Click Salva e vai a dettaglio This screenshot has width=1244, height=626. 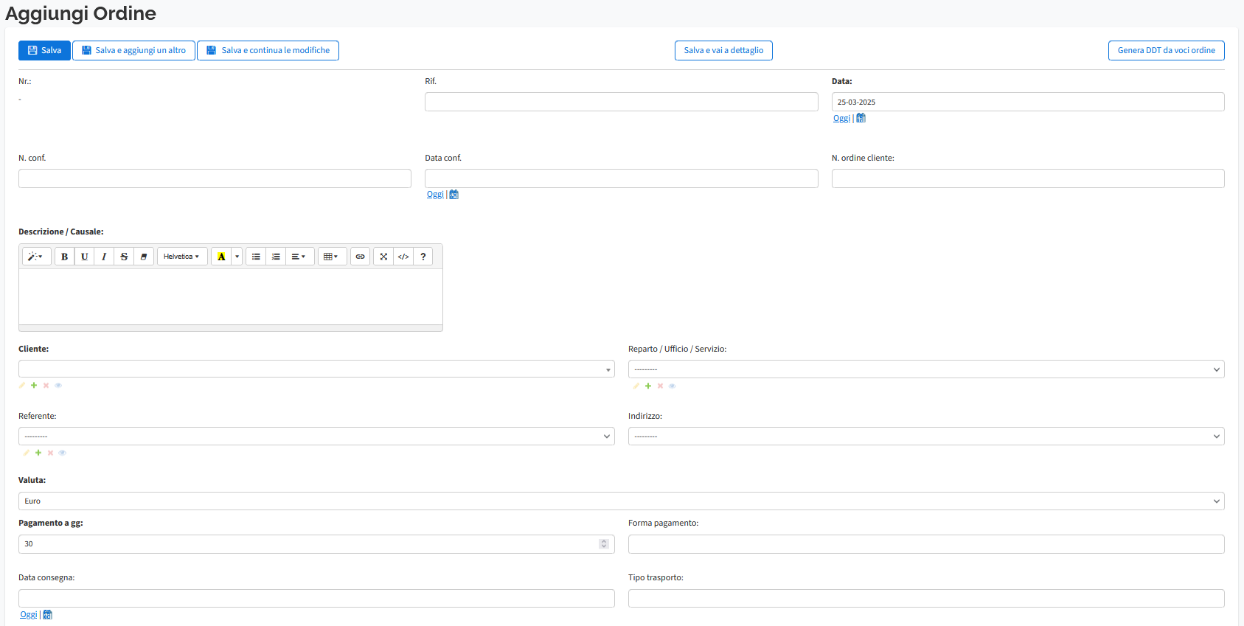point(723,50)
